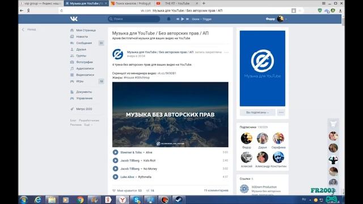Open the МУЗЫКА БЕЗ АВТОРСКИХ ПРАВ image

pyautogui.click(x=170, y=114)
